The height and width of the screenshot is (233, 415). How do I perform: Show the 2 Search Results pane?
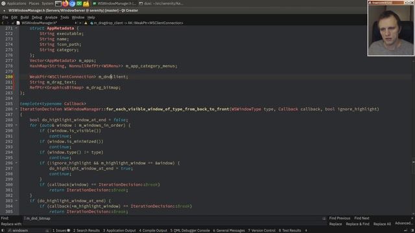[x=86, y=230]
